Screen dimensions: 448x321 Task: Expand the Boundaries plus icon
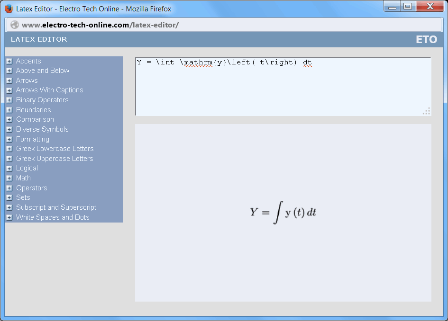pos(9,110)
